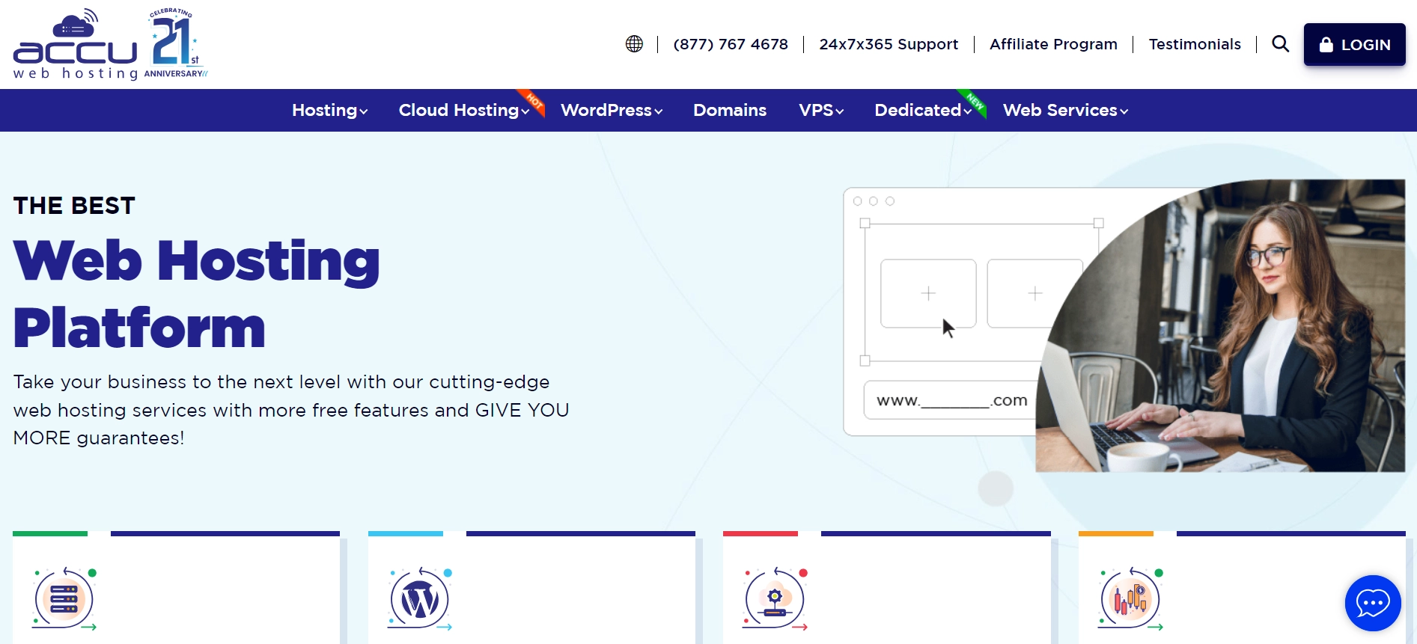Call the (877) 767 4678 number link
Screen dimensions: 1417x644
pos(731,44)
